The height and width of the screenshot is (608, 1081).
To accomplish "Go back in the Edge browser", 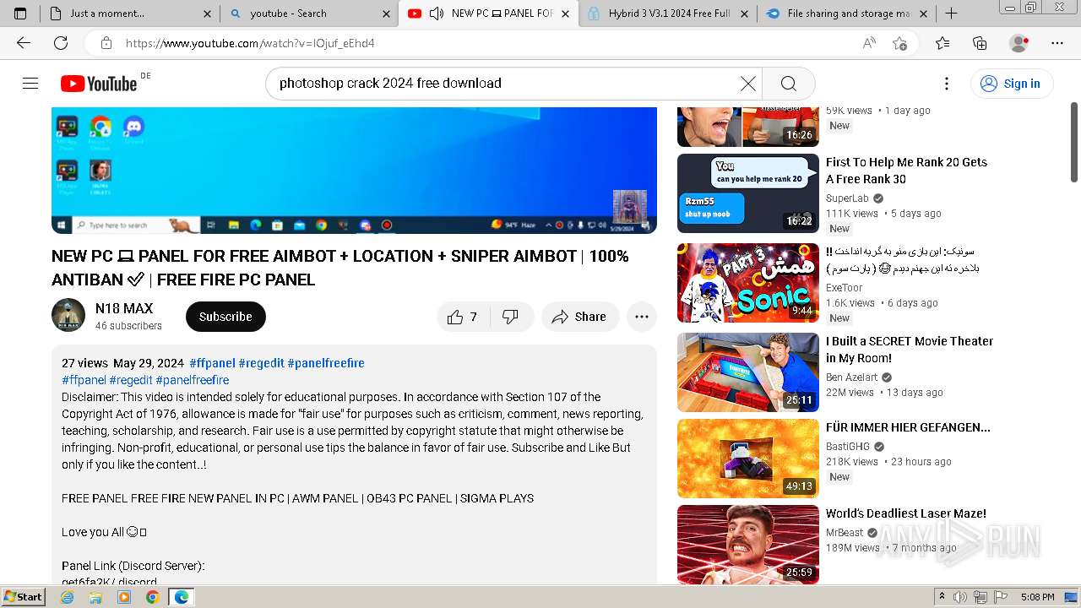I will tap(24, 43).
